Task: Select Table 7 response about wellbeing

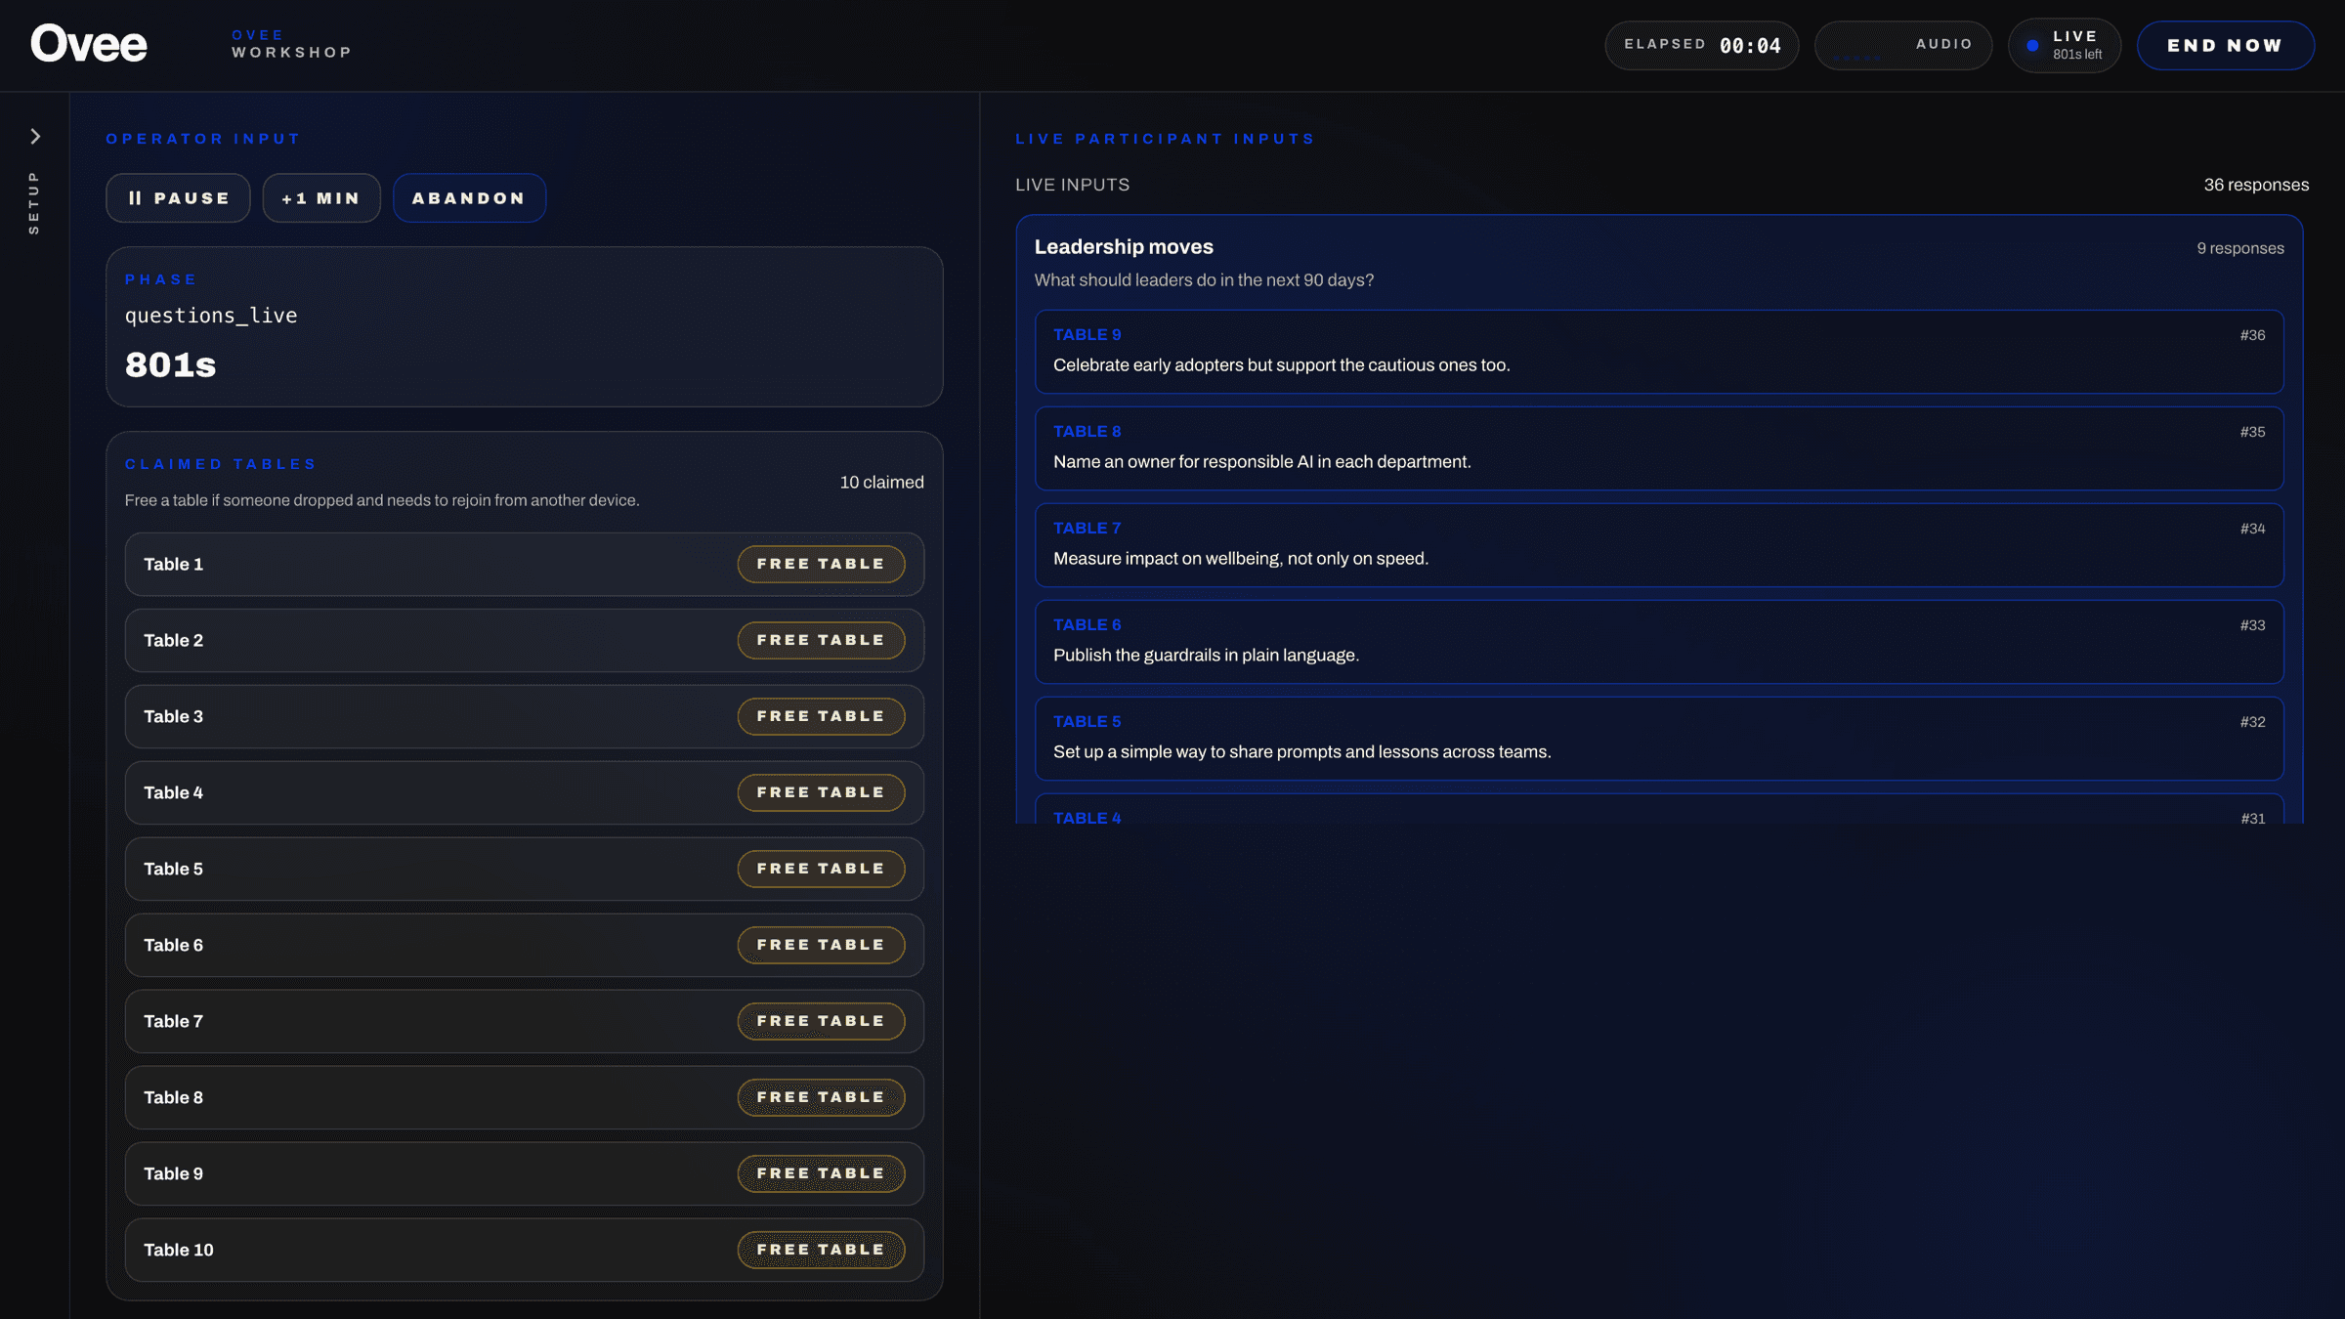Action: coord(1659,545)
